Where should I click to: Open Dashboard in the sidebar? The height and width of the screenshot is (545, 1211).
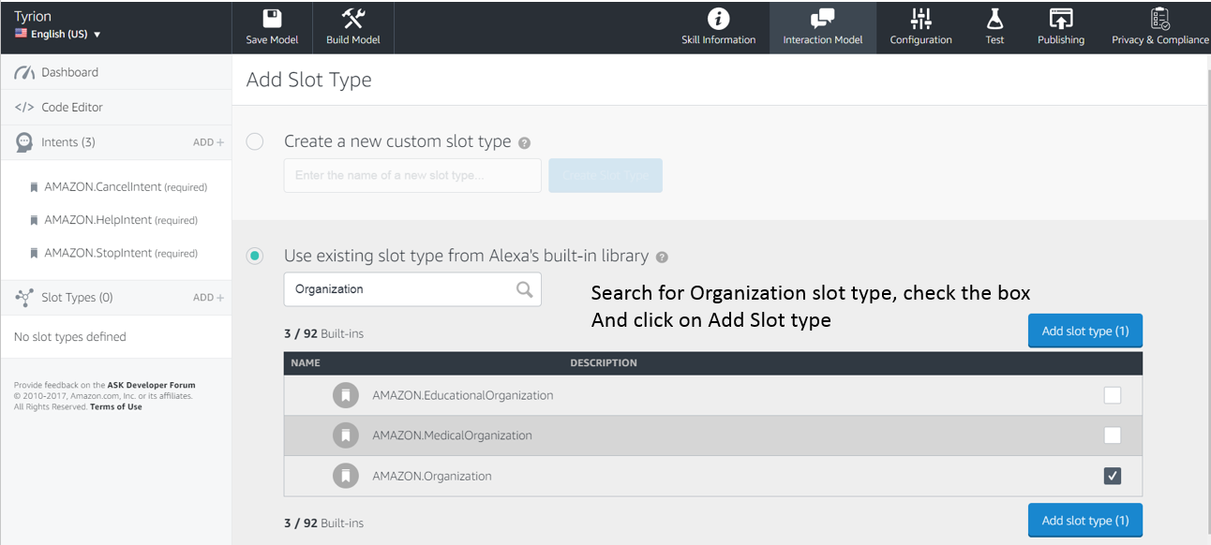116,72
